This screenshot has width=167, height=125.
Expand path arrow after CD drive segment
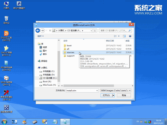click(x=82, y=31)
